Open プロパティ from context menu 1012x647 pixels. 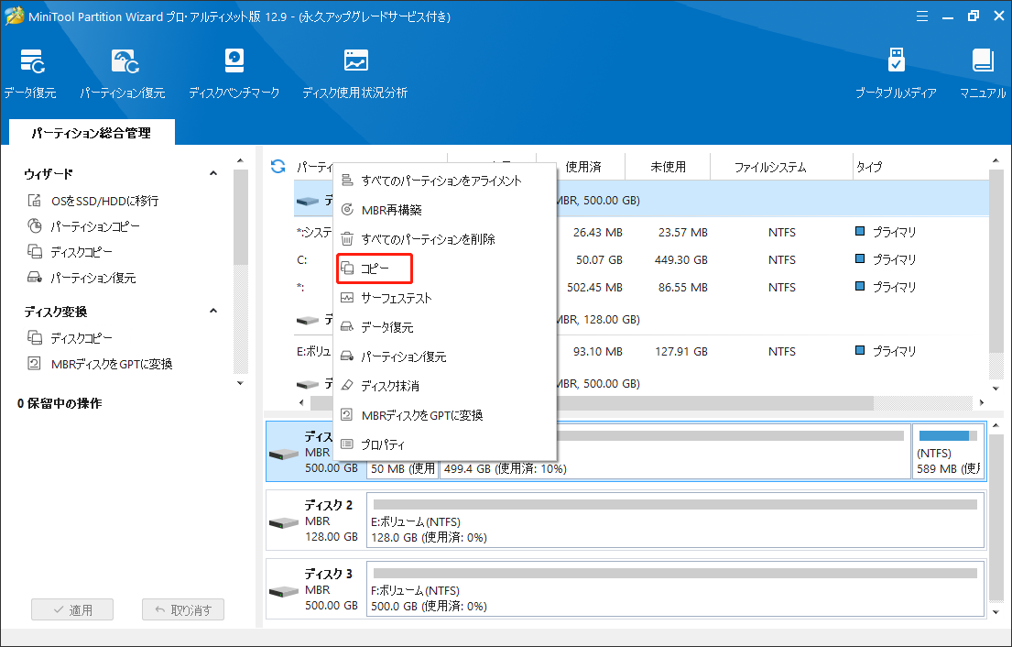445,444
